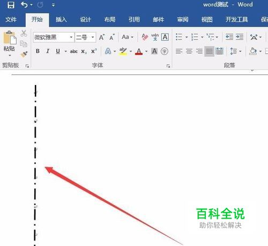The height and width of the screenshot is (246, 268).
Task: Undo the last action
Action: coord(24,5)
